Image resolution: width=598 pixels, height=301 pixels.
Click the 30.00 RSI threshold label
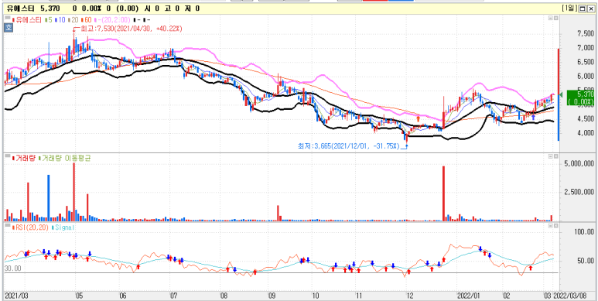pos(13,269)
